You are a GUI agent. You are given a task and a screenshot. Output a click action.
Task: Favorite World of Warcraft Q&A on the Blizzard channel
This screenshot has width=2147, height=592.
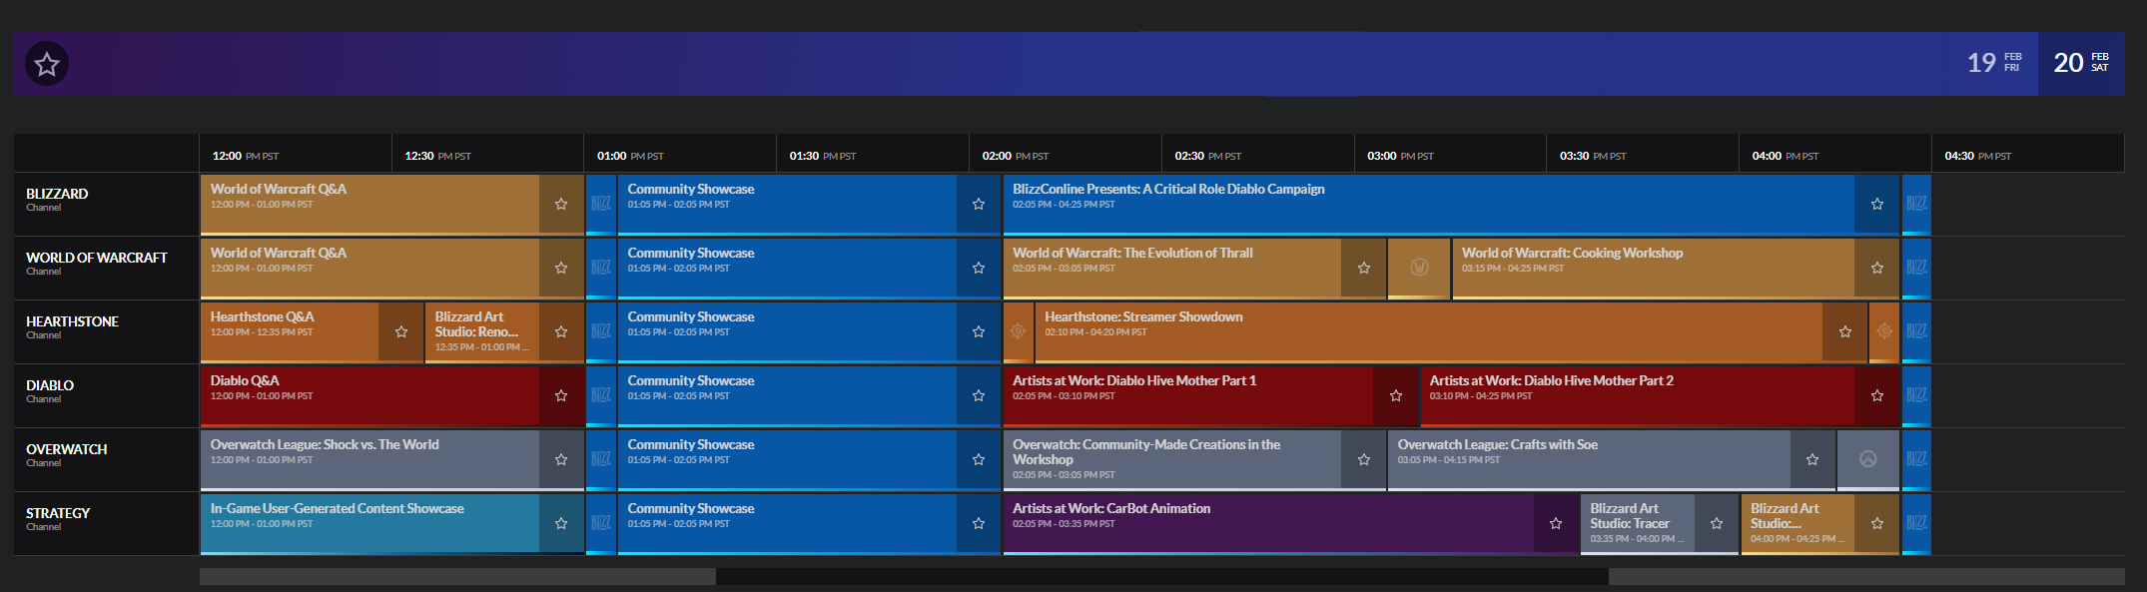(561, 204)
